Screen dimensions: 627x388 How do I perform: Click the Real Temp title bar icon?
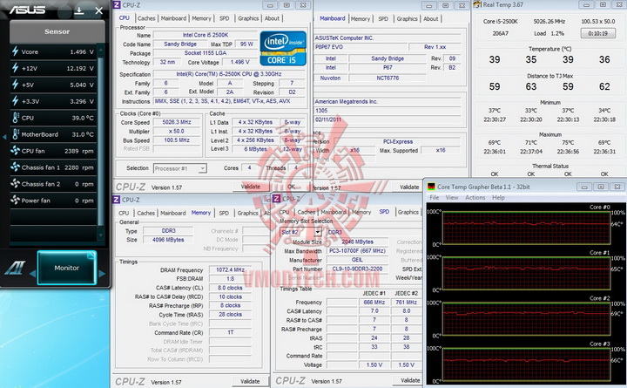point(477,4)
